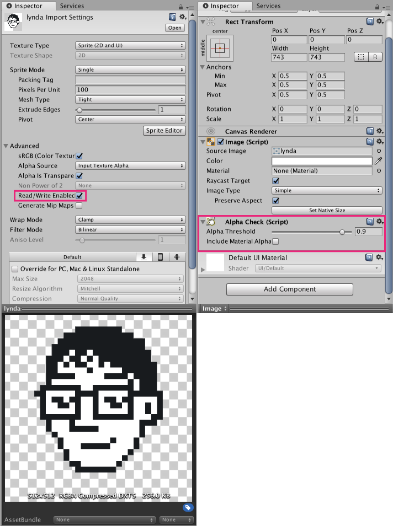
Task: Select the standalone download platform tab
Action: click(x=144, y=257)
